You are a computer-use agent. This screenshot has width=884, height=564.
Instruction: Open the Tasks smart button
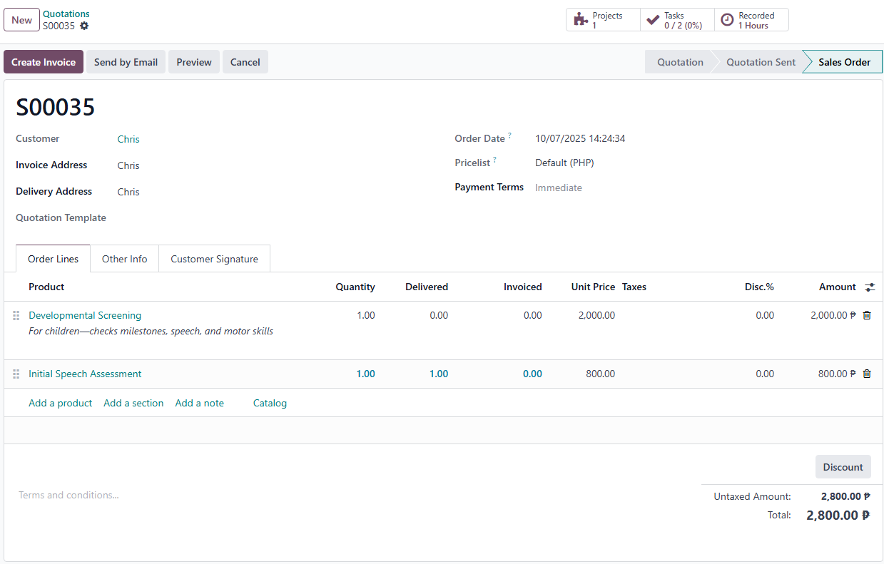click(x=677, y=20)
